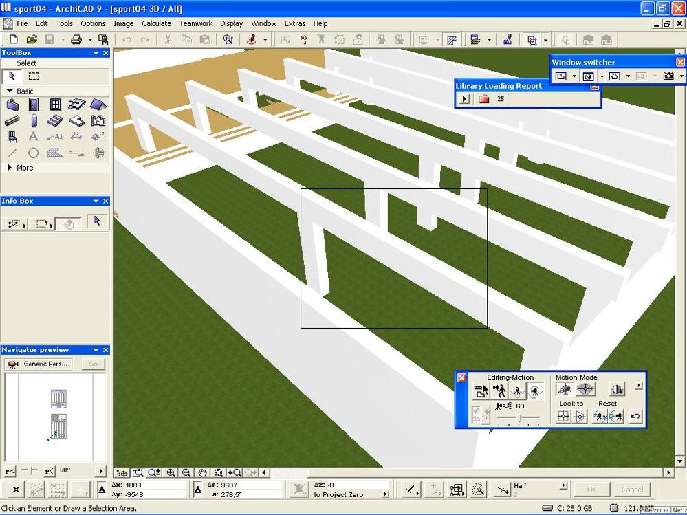Select the Slab tool in ToolBox
687x515 pixels.
point(76,105)
